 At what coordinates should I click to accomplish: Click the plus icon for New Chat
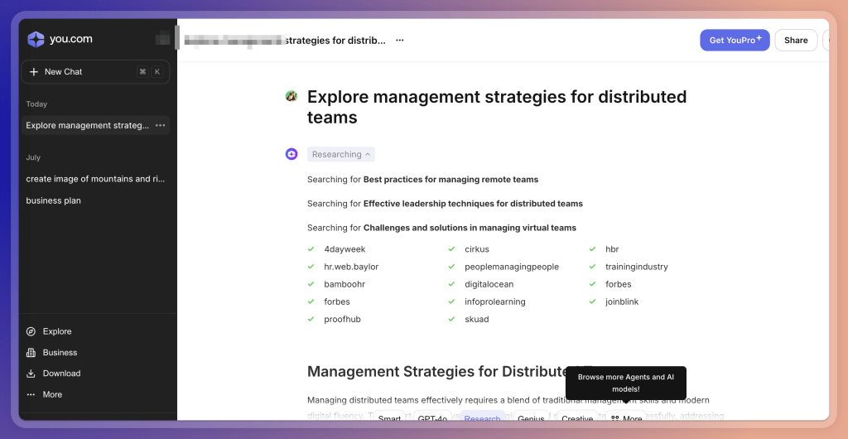pos(34,72)
